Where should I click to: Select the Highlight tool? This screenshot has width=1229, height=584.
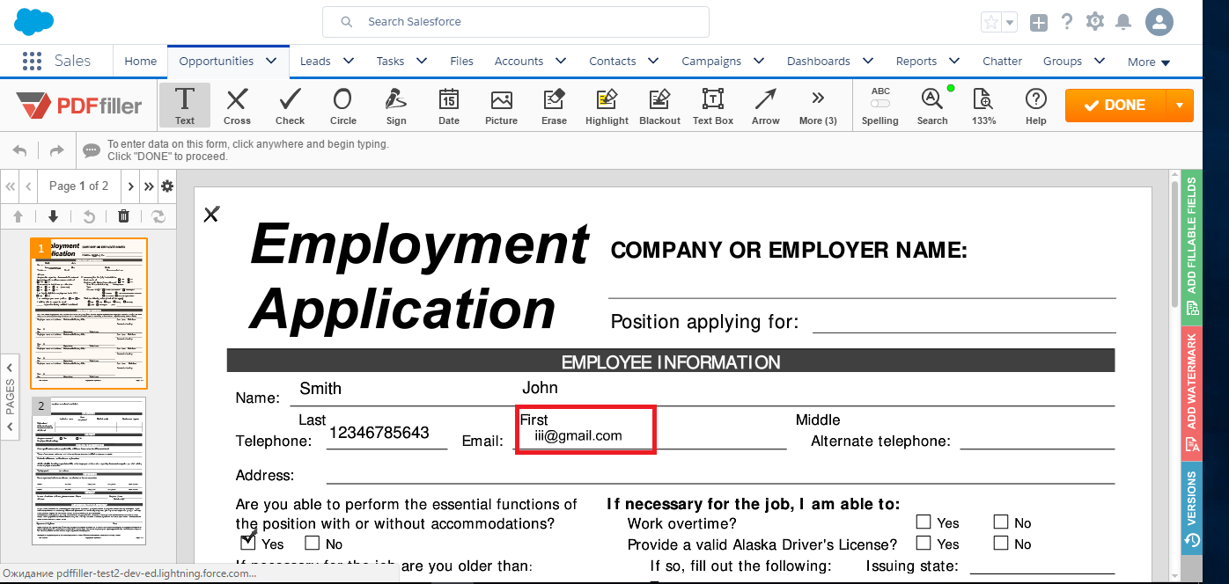[x=607, y=106]
